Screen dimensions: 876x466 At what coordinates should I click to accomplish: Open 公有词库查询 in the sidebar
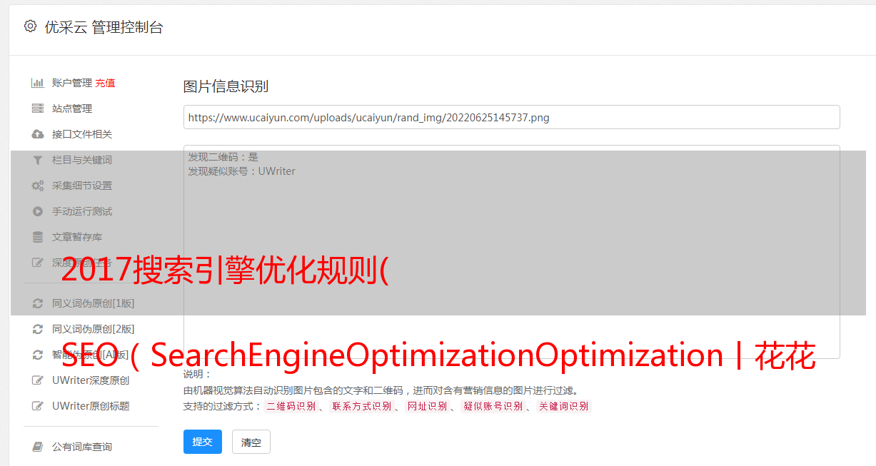82,447
